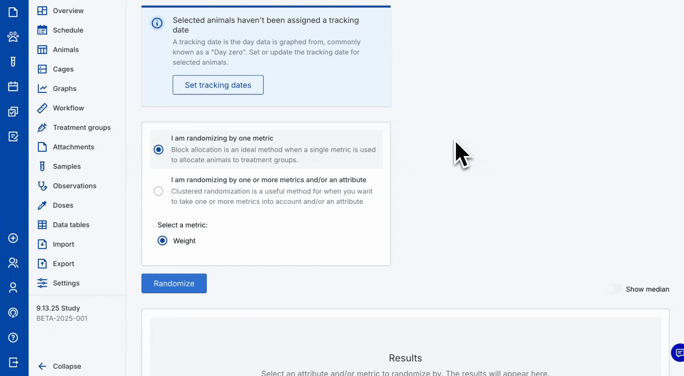Enable the Show median toggle

pyautogui.click(x=613, y=289)
